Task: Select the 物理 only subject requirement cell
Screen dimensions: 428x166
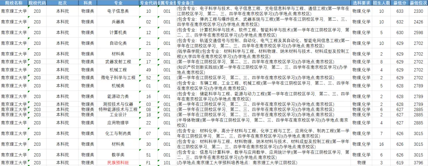Action: pyautogui.click(x=361, y=163)
